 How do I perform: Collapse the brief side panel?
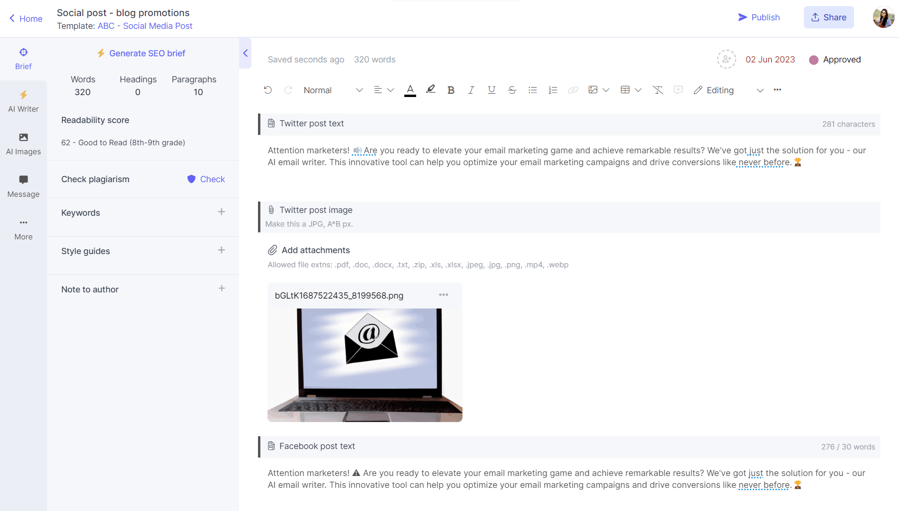coord(245,53)
